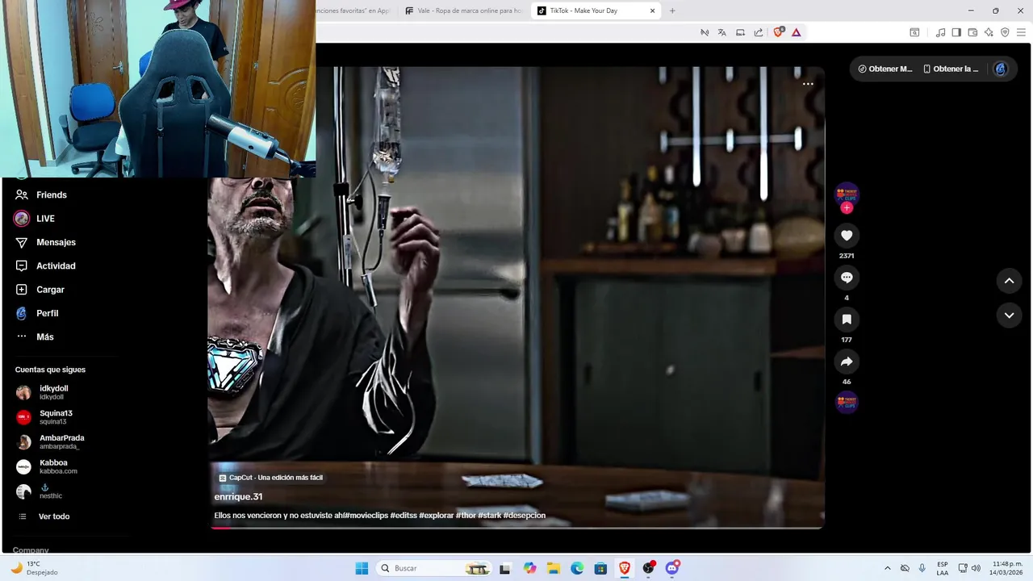
Task: Click the #thor hashtag in caption
Action: point(466,516)
